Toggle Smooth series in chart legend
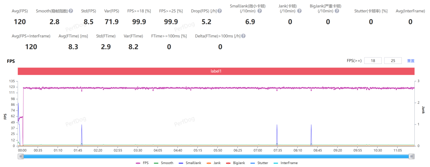 click(164, 163)
